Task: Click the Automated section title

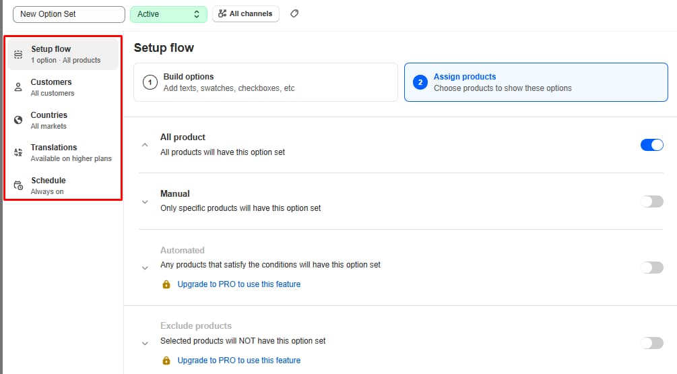Action: (x=182, y=250)
